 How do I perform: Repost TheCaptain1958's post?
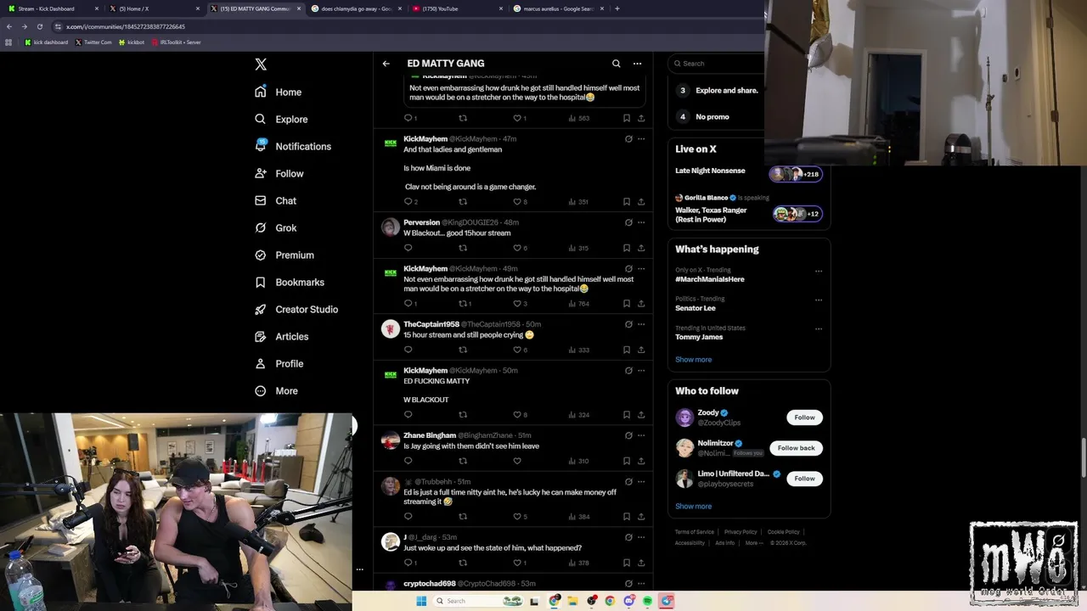463,350
